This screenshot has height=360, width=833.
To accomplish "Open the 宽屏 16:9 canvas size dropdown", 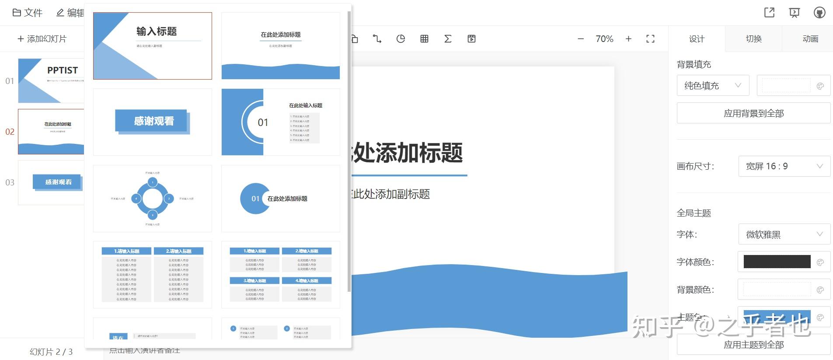I will [784, 166].
